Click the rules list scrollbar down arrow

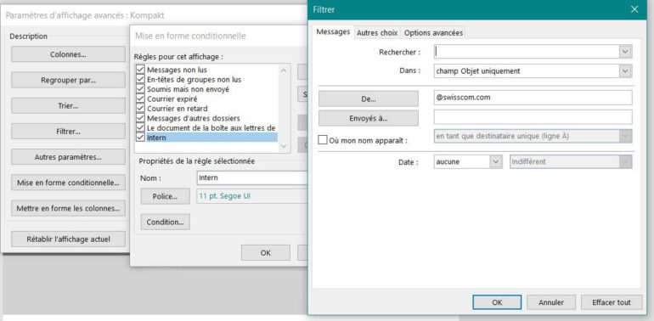click(284, 146)
